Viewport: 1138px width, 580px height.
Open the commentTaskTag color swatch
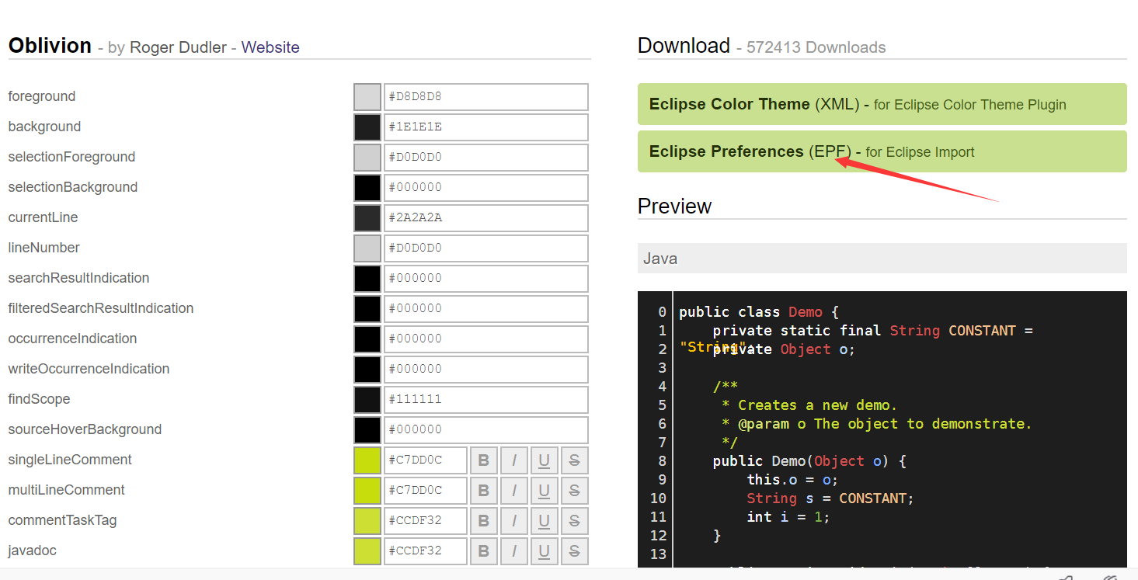coord(367,521)
